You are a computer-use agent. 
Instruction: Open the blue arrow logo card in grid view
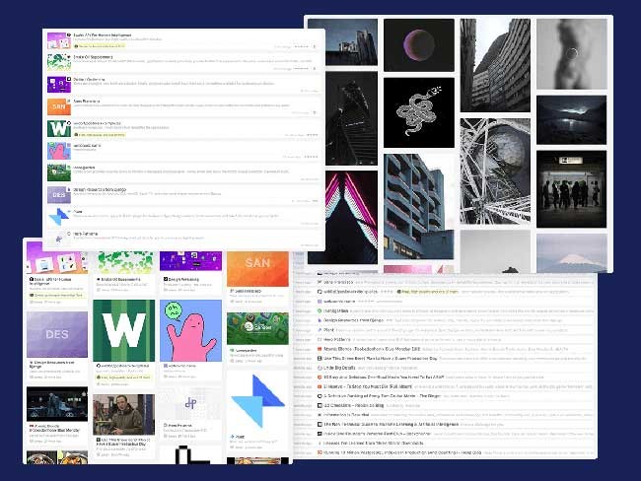tap(256, 399)
